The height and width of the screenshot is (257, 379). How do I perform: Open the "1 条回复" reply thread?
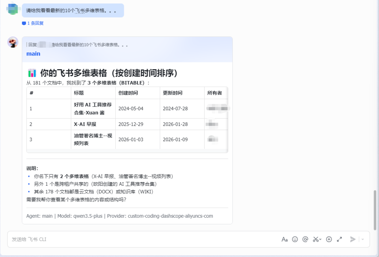(33, 23)
